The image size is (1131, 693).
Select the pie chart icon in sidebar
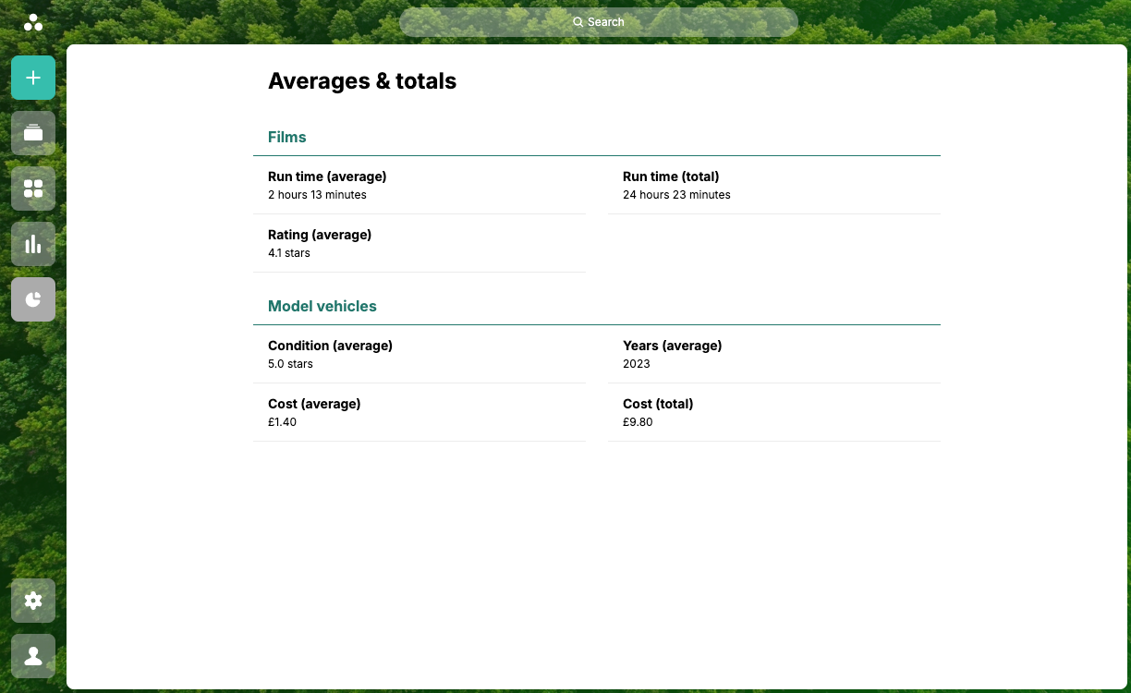point(33,299)
